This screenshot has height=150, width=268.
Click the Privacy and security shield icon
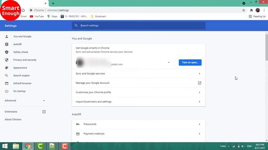point(7,60)
